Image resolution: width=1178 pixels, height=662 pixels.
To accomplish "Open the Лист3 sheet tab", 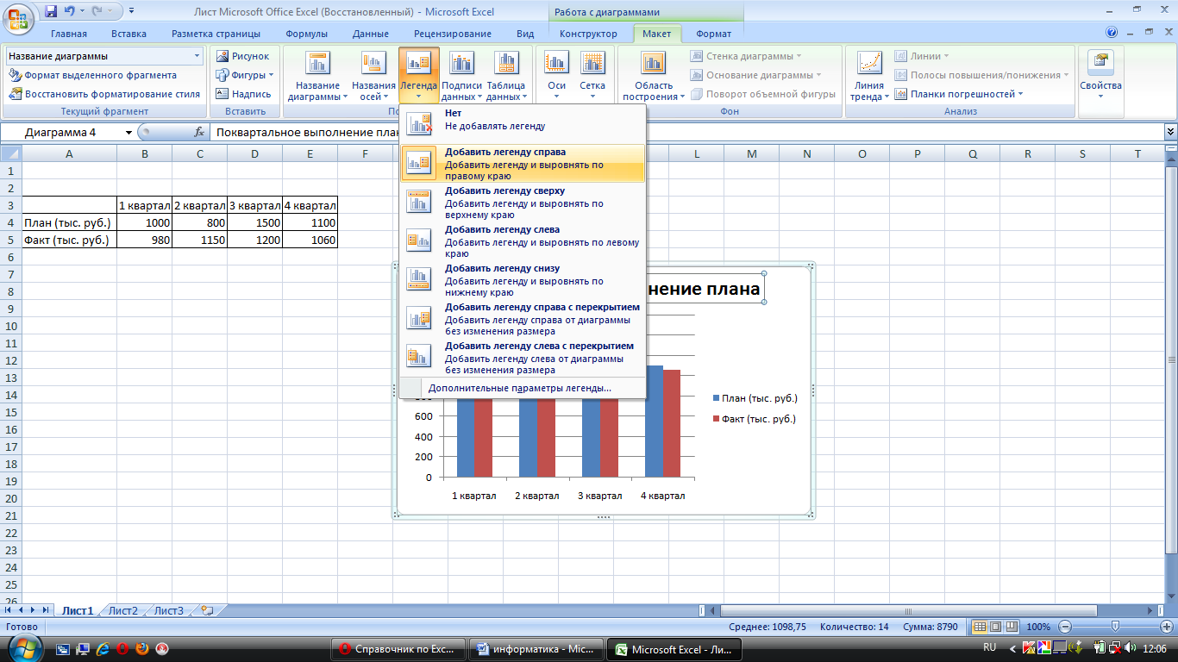I will point(169,610).
